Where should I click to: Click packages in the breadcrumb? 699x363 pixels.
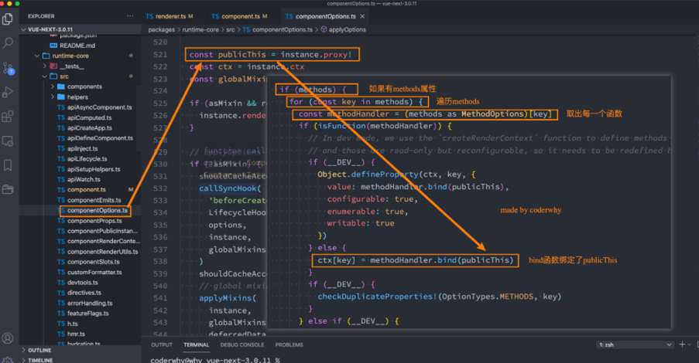point(161,30)
